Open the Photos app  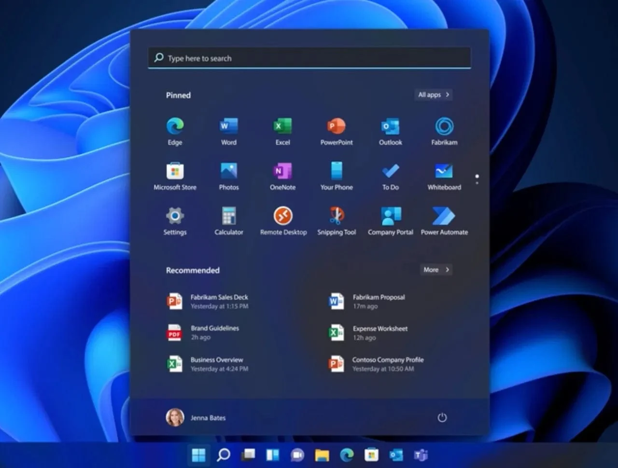pyautogui.click(x=229, y=176)
